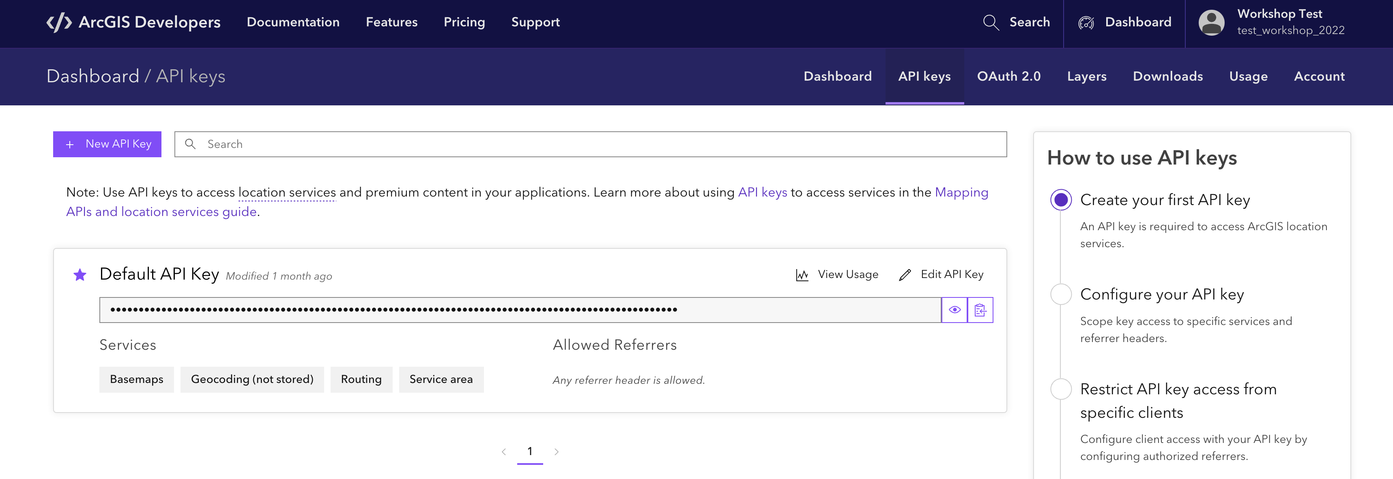Image resolution: width=1393 pixels, height=479 pixels.
Task: Follow the API keys hyperlink in the note
Action: click(763, 192)
